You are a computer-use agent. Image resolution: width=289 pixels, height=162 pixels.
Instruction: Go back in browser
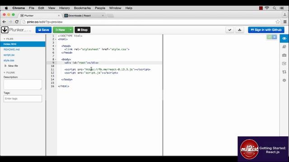pos(4,22)
